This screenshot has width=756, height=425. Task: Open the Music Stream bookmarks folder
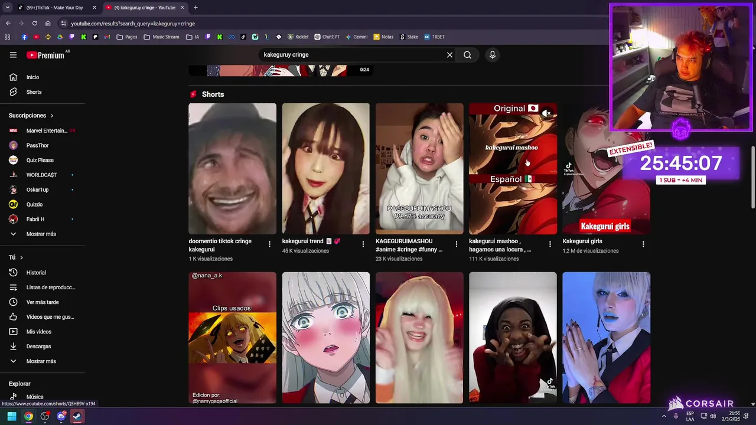tap(161, 37)
